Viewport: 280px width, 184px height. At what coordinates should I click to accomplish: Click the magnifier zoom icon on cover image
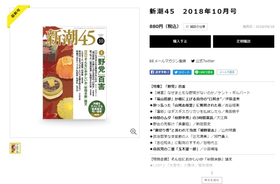[x=133, y=131]
